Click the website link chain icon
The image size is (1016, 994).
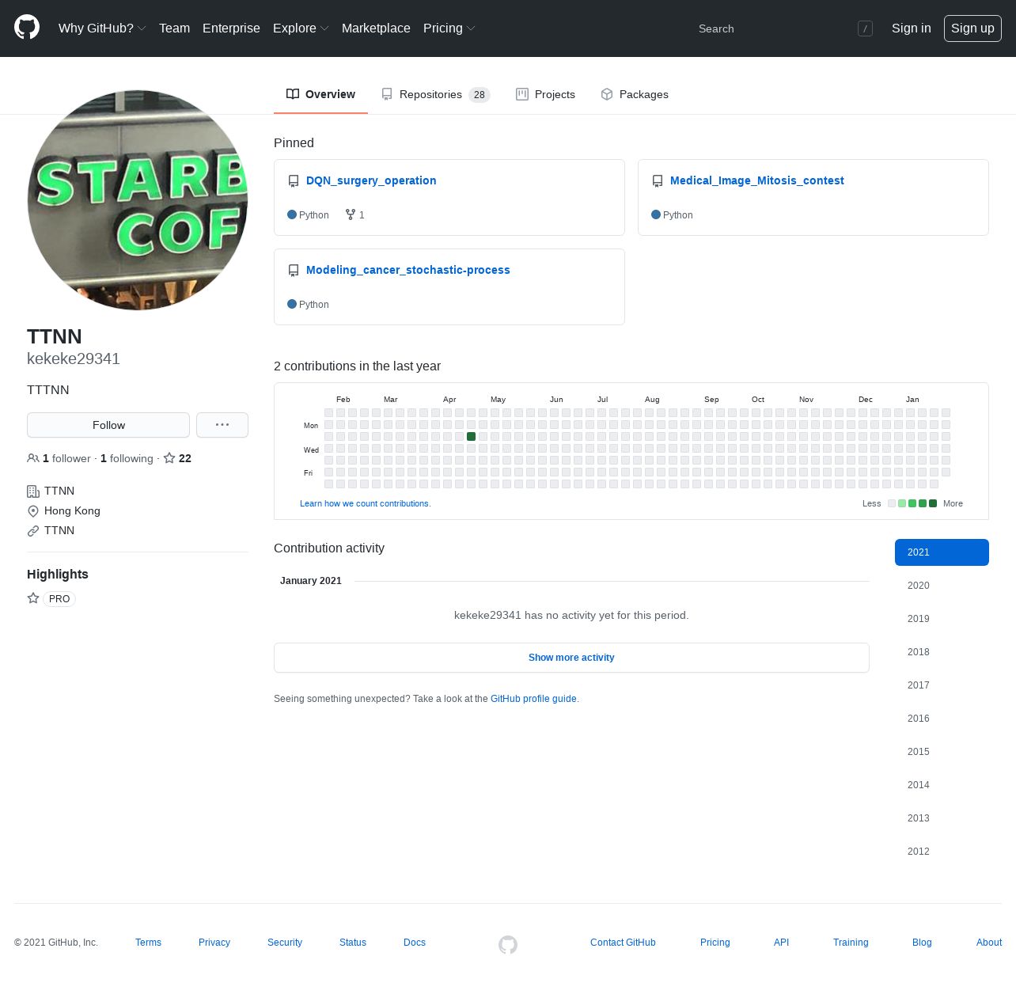click(33, 531)
